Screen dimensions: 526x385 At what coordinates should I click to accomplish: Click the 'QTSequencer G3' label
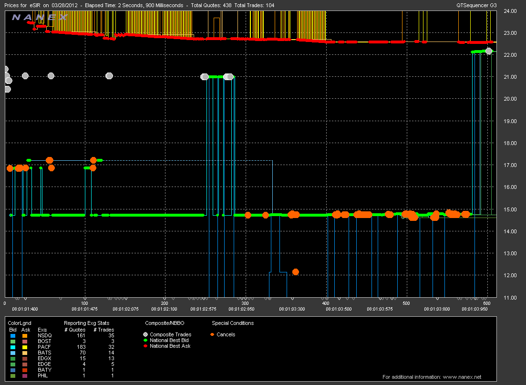tap(476, 5)
